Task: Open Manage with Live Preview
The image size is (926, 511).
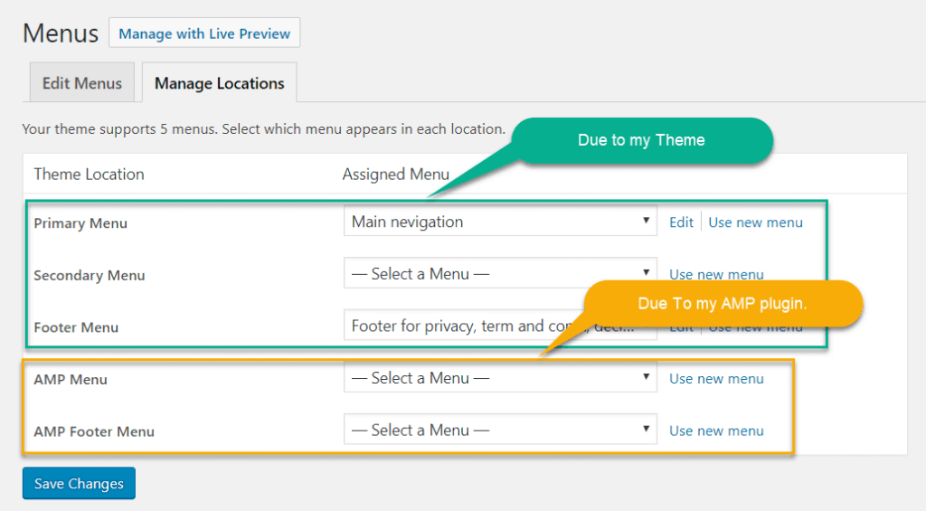Action: [204, 33]
